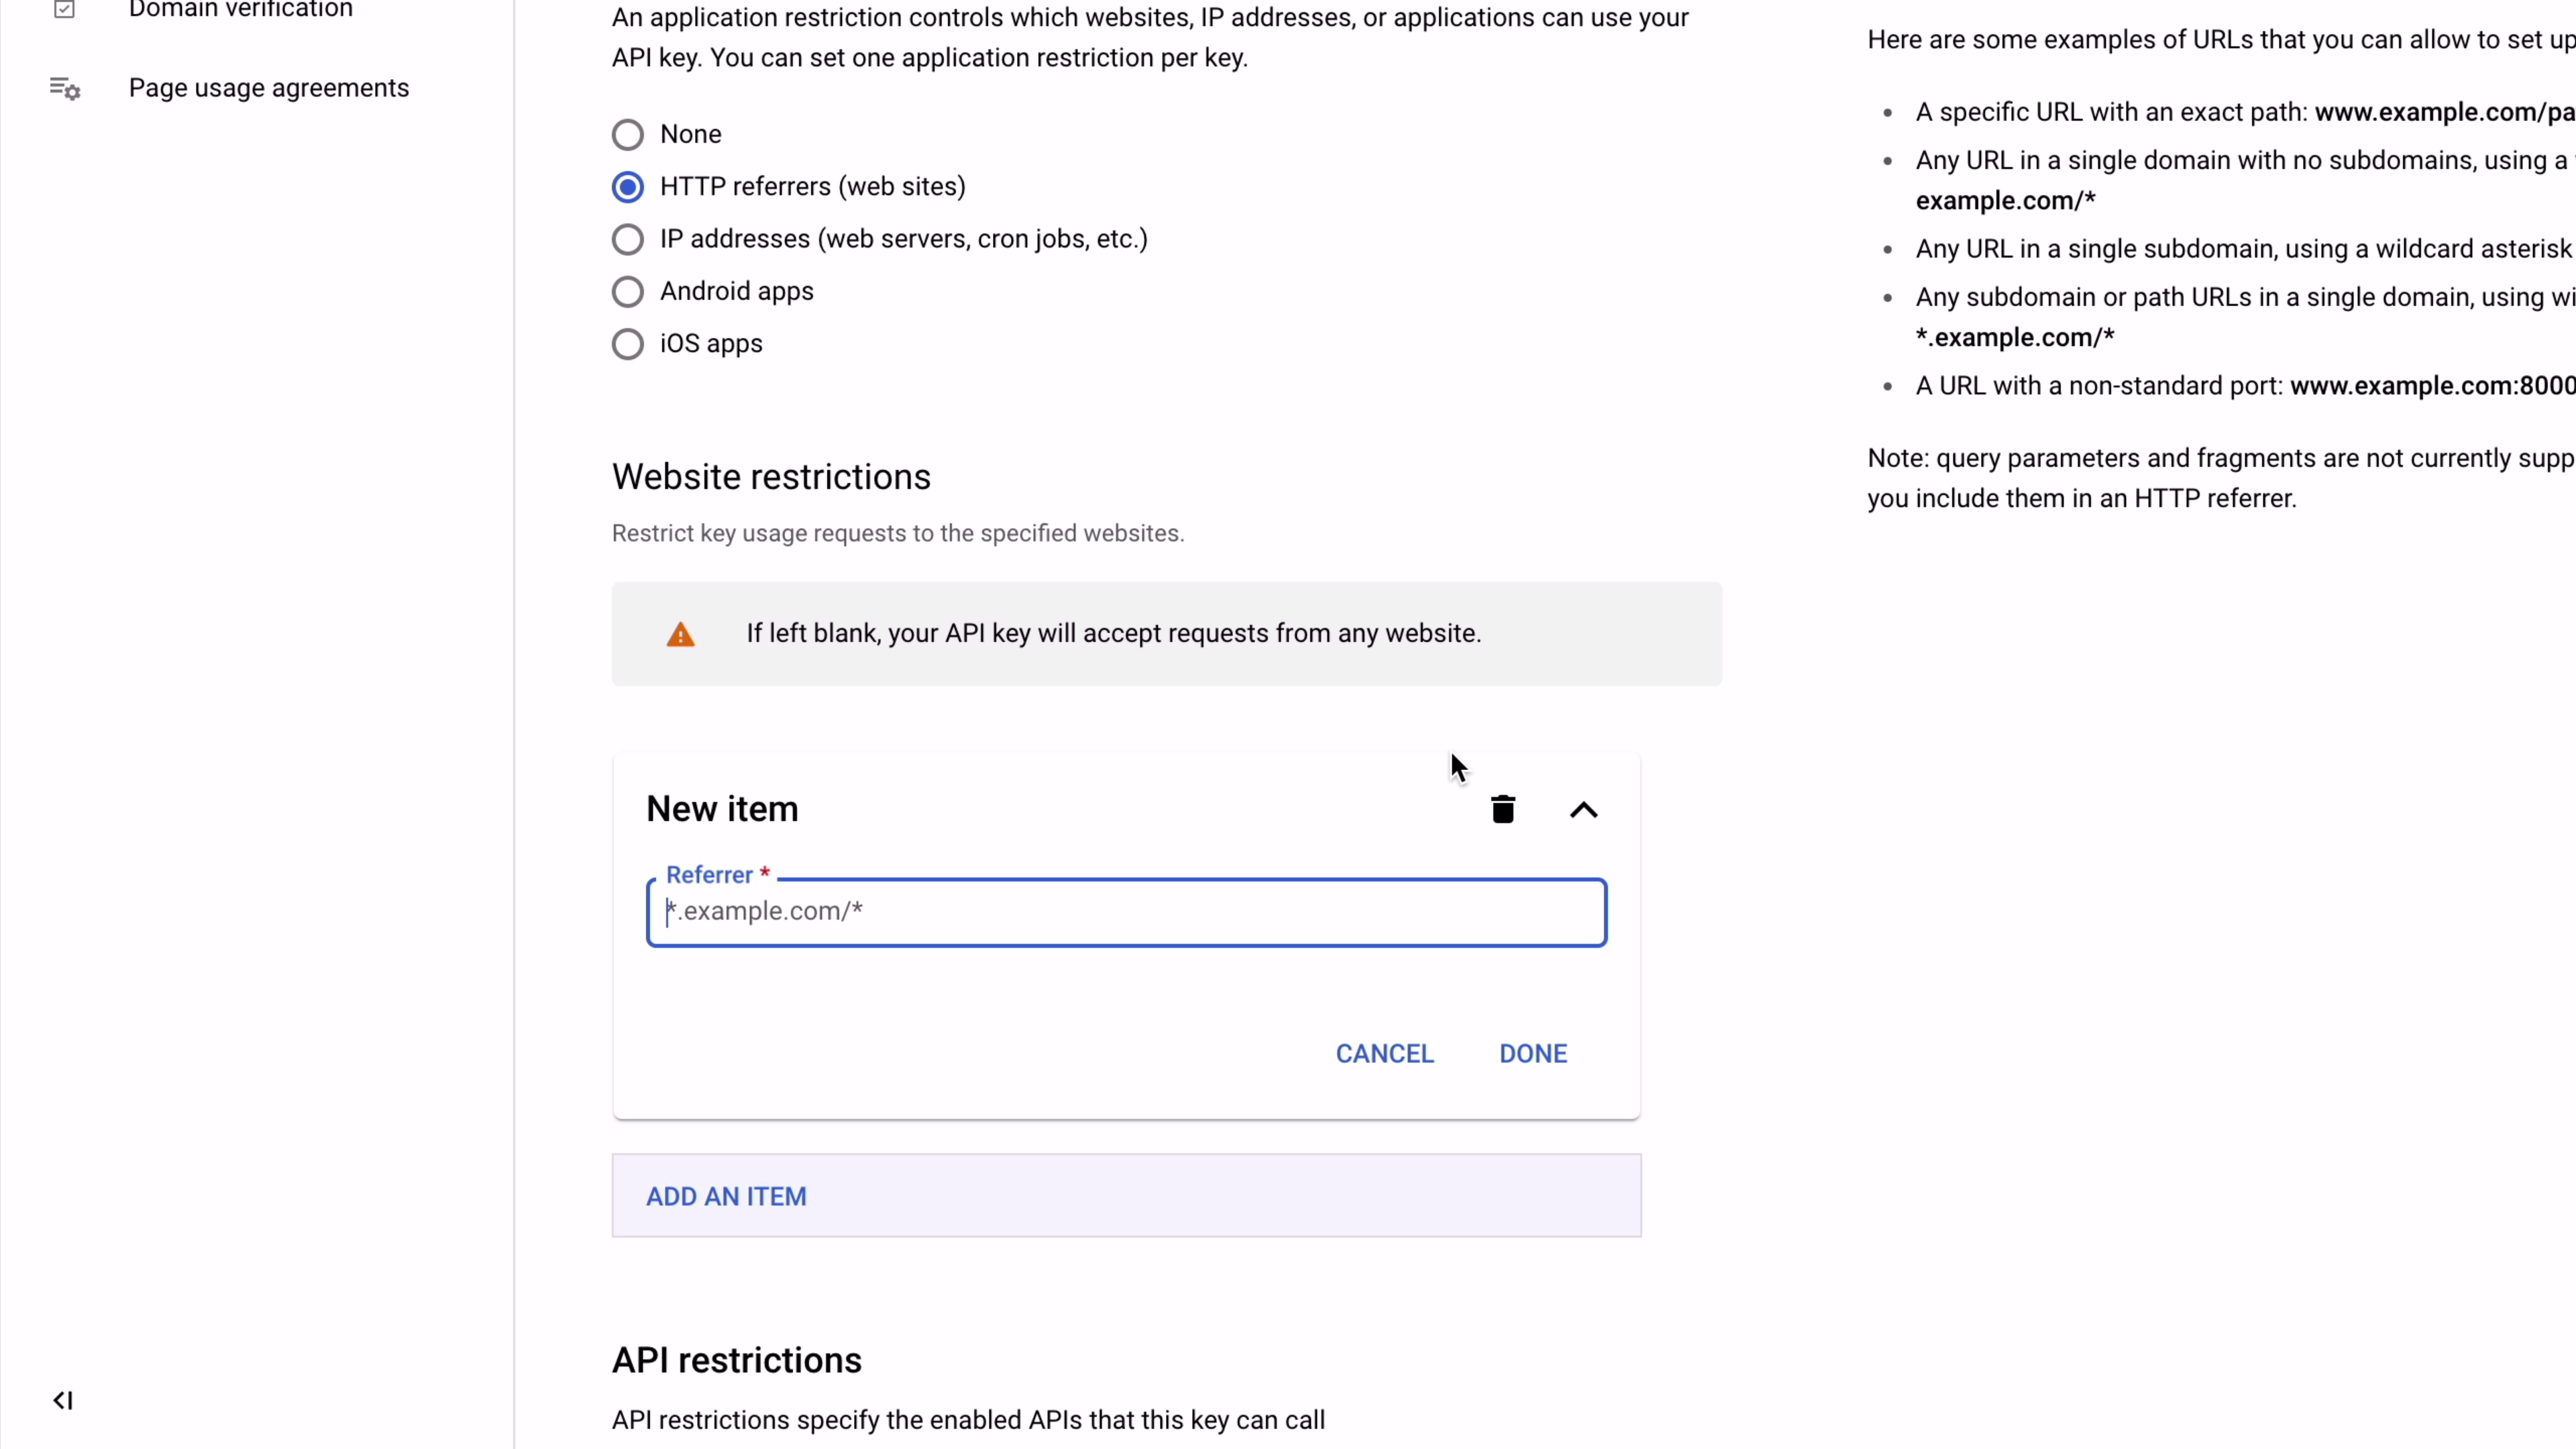Select iOS apps restriction option

[x=628, y=343]
